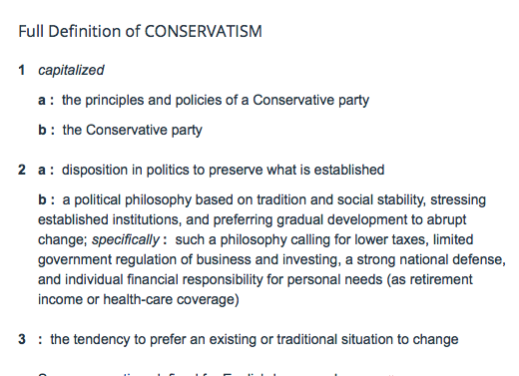Click the definition line 'the Conservative party'

(x=133, y=130)
